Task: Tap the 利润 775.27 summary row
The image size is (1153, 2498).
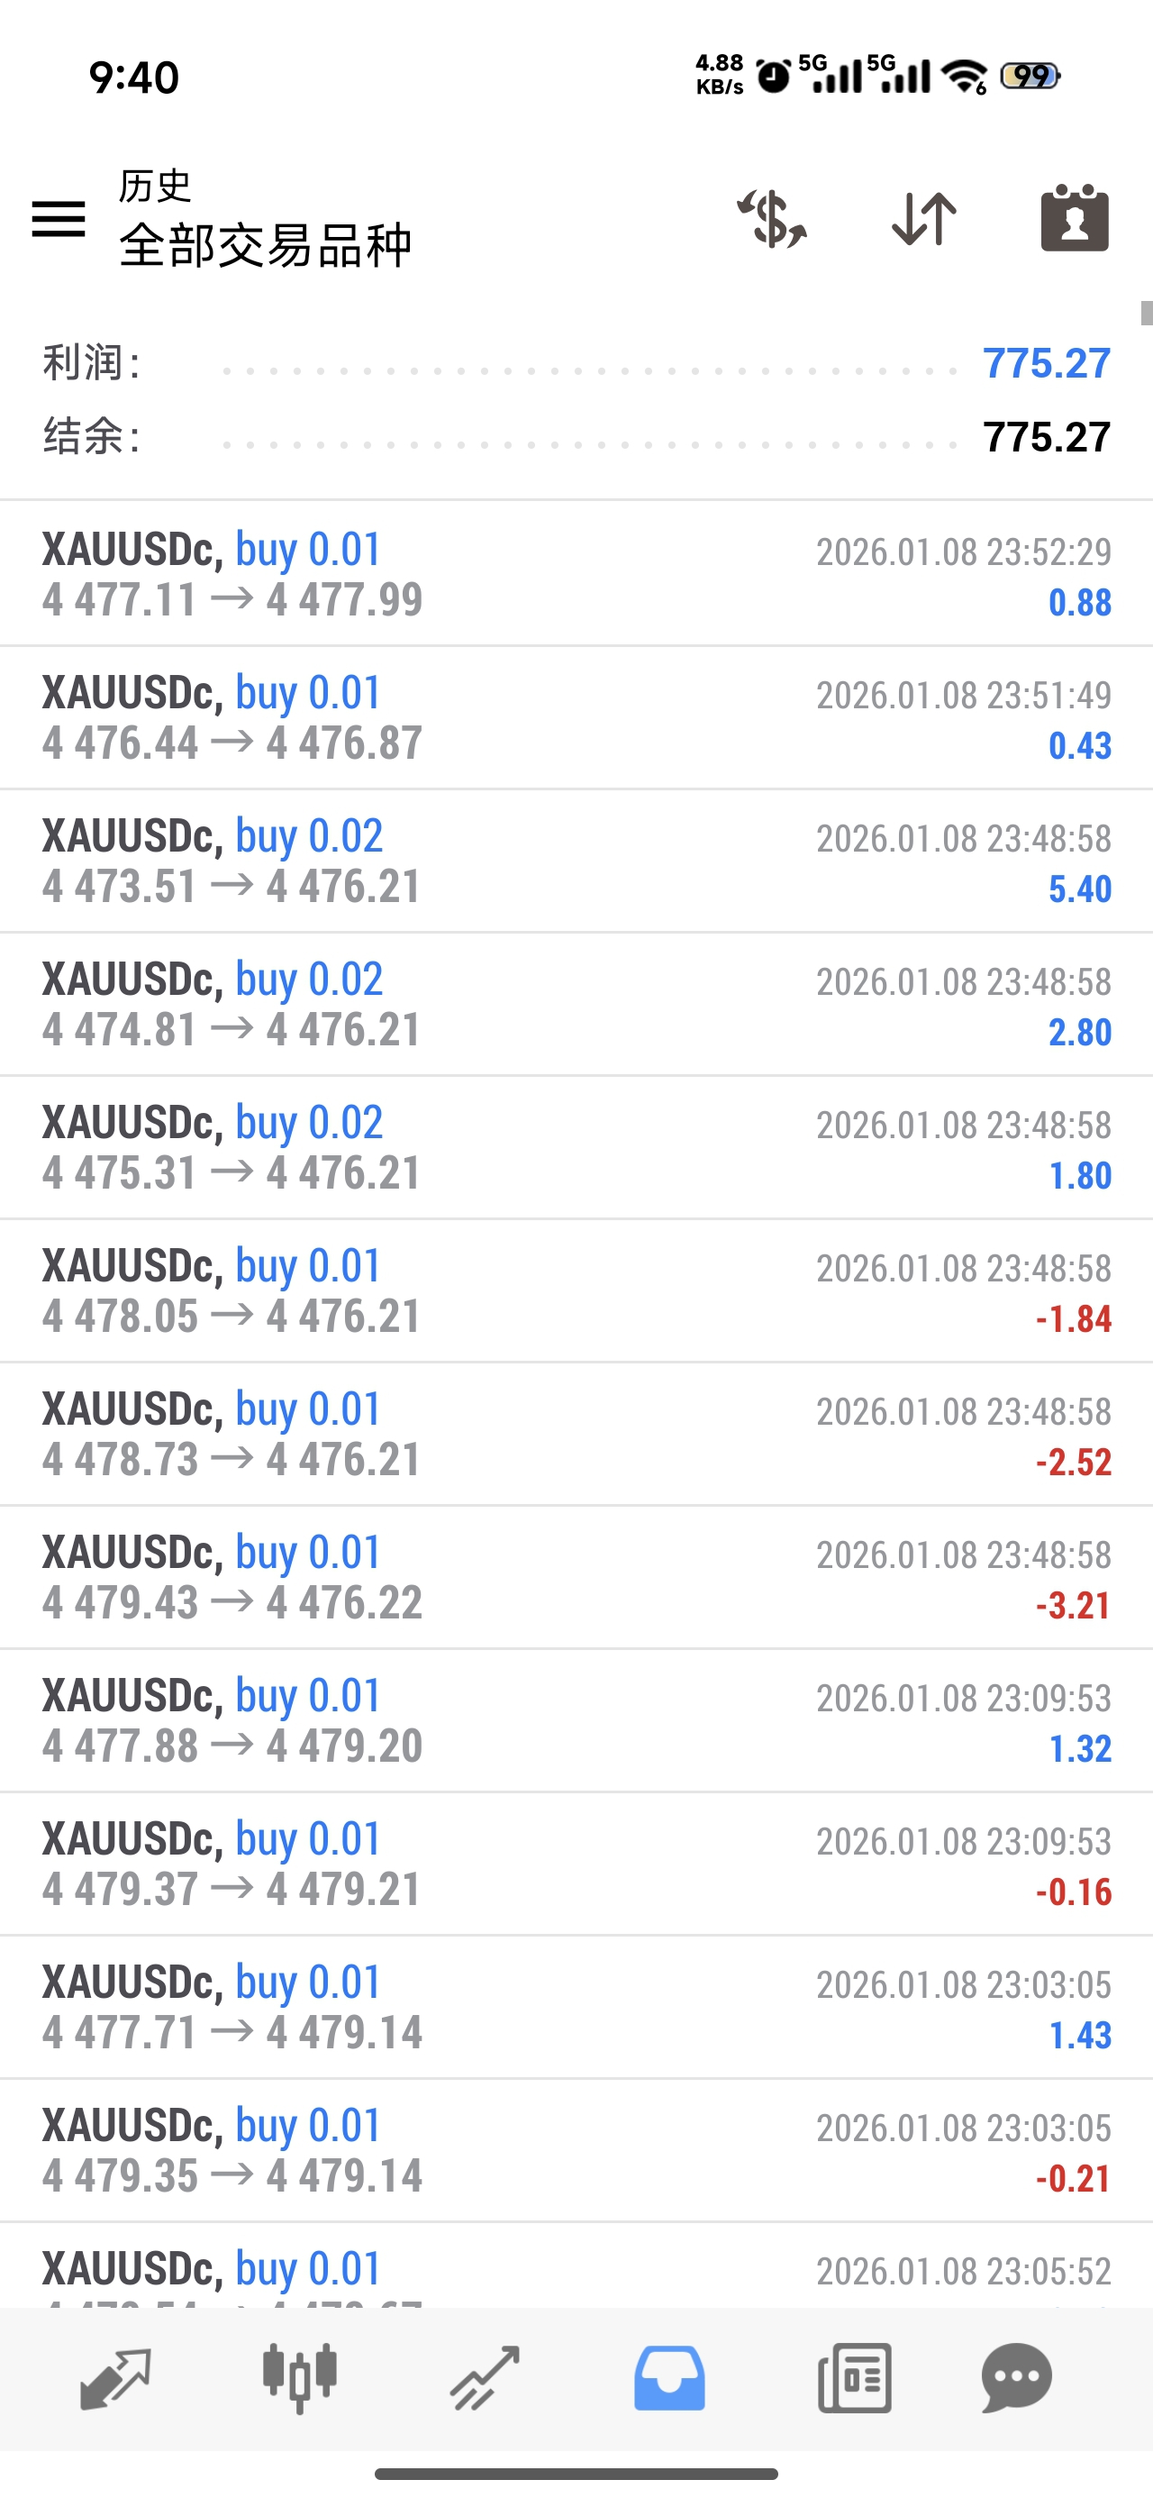Action: coord(576,364)
